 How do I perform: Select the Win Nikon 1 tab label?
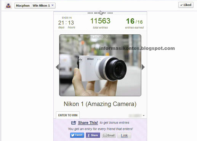[x=41, y=6]
